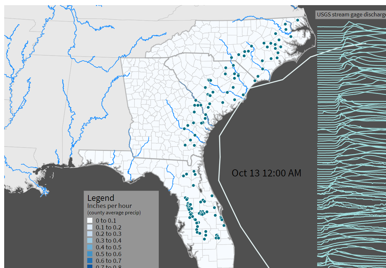Click the gauge marker cluster near Columbia
Image resolution: width=386 pixels, height=268 pixels.
click(x=210, y=80)
